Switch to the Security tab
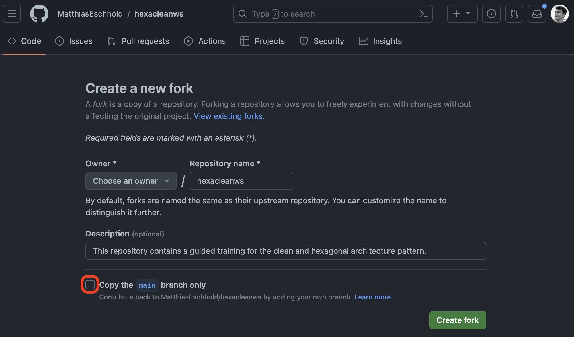Screen dimensions: 574x337 click(x=322, y=41)
